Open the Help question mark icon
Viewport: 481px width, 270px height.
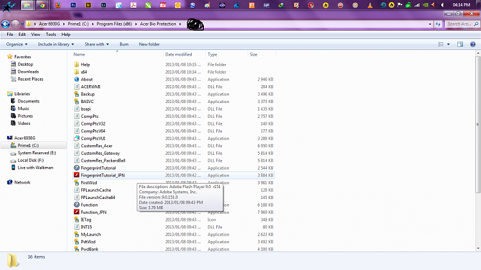click(x=473, y=44)
